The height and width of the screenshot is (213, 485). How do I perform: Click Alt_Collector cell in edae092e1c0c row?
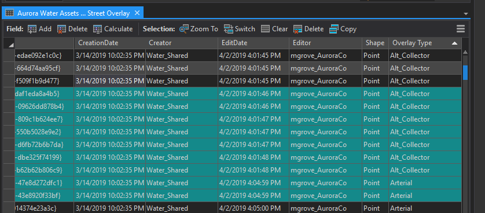(x=425, y=56)
